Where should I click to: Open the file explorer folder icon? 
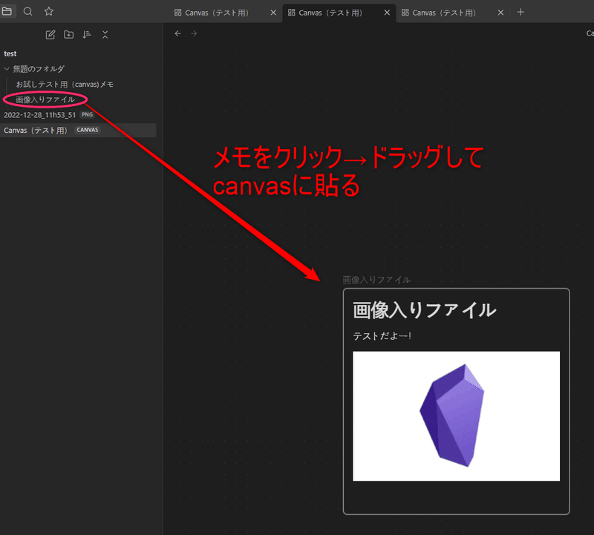tap(7, 11)
